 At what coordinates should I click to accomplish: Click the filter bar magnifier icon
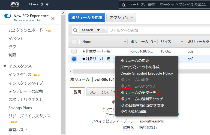[75, 30]
